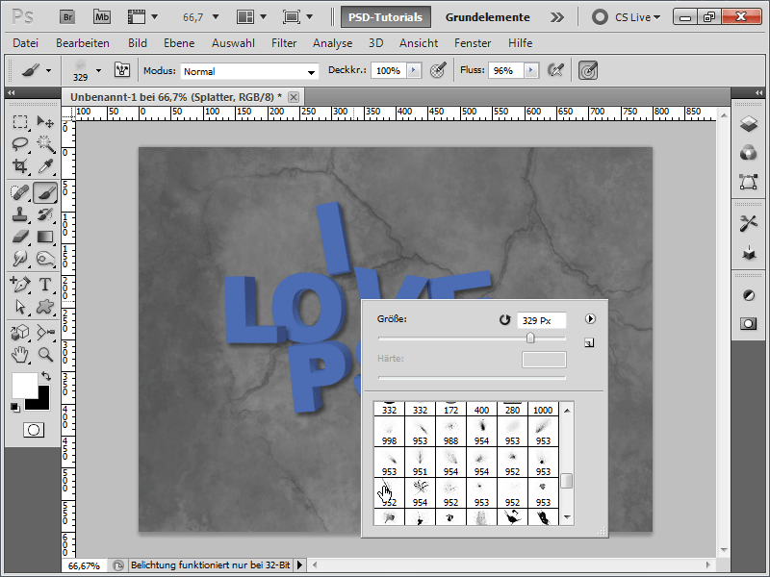The image size is (770, 577).
Task: Open the arrange documents dropdown
Action: tap(251, 17)
